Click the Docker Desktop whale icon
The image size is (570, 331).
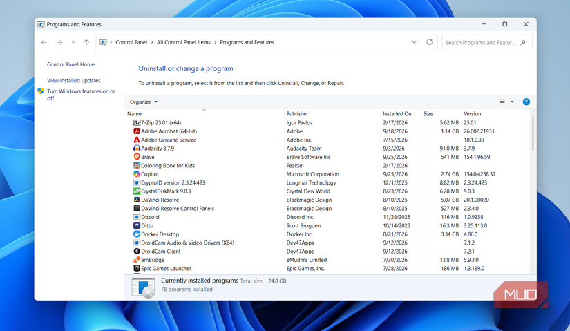tap(137, 234)
